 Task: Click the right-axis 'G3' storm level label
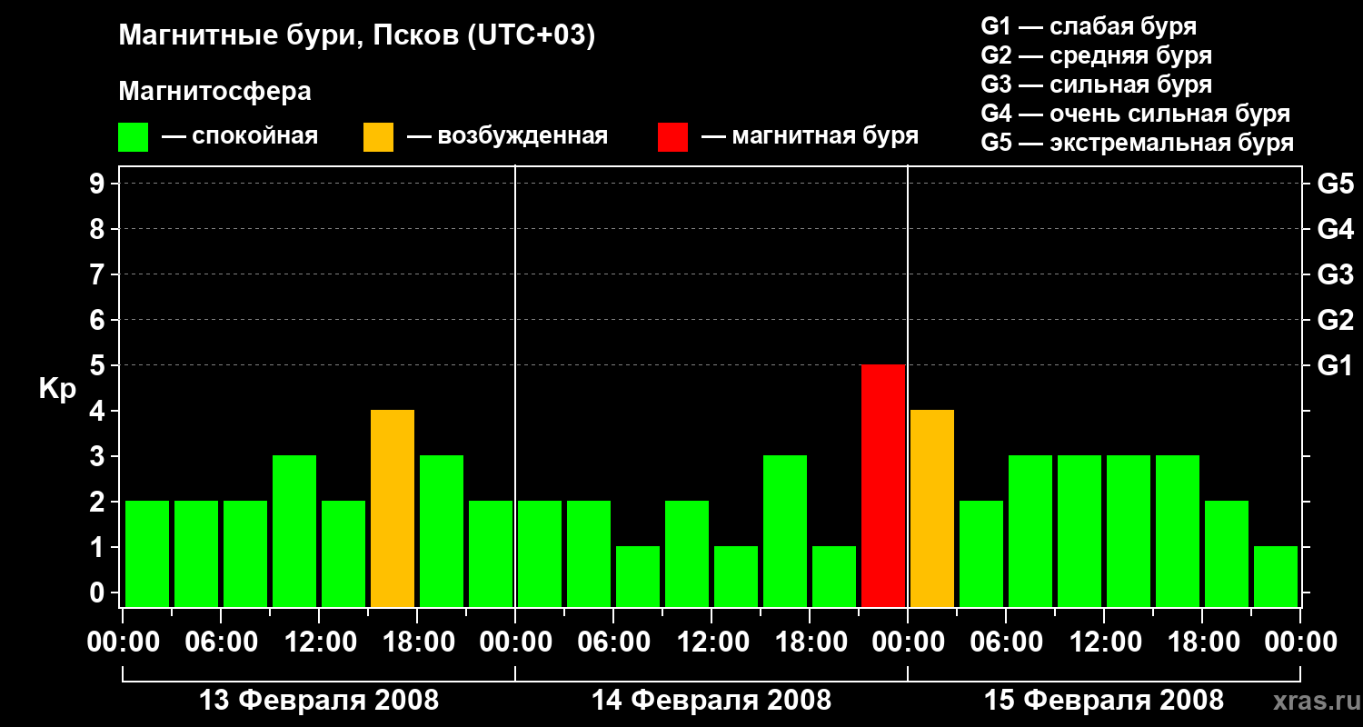1336,274
